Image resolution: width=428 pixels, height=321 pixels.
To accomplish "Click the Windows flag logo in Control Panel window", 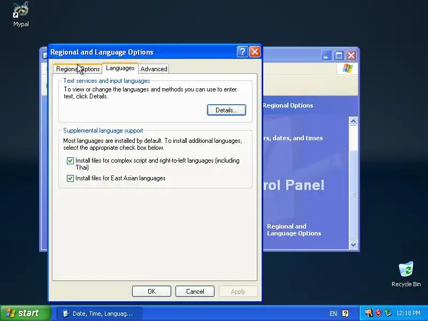I will [347, 68].
